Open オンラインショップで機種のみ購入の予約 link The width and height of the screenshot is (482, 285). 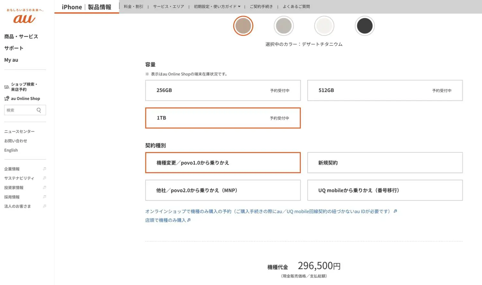click(268, 211)
